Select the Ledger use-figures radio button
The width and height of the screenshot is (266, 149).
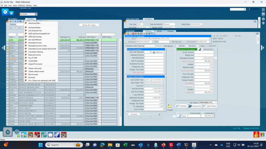point(198,46)
